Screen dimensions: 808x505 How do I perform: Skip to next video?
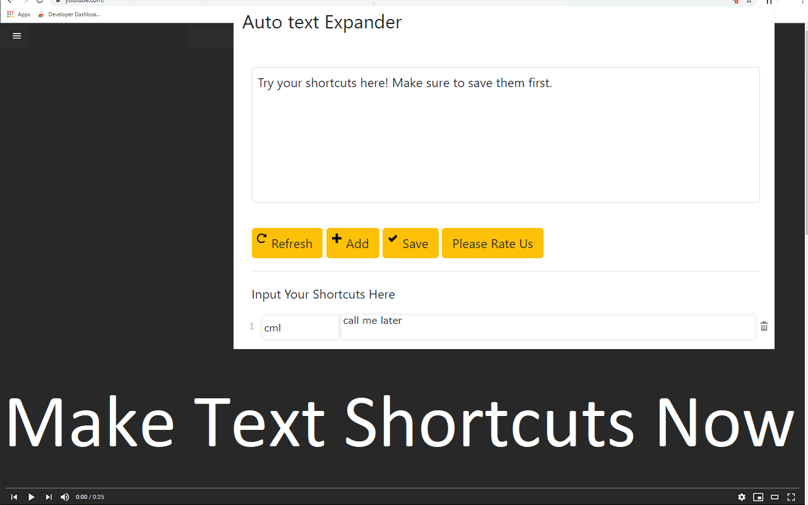(49, 497)
